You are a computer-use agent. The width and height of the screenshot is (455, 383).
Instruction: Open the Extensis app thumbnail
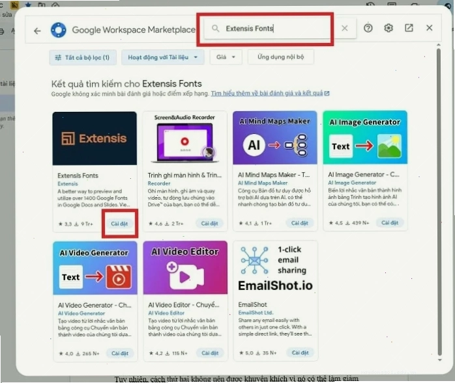95,139
